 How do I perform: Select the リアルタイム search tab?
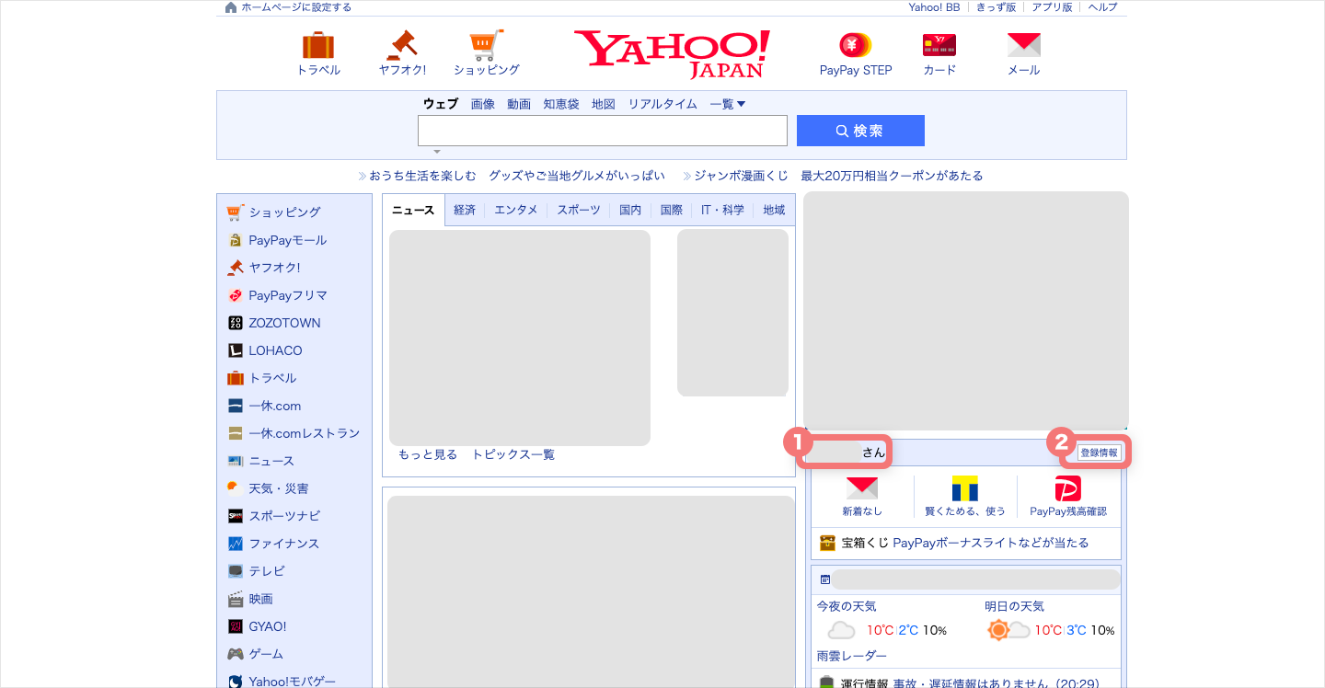click(x=662, y=104)
